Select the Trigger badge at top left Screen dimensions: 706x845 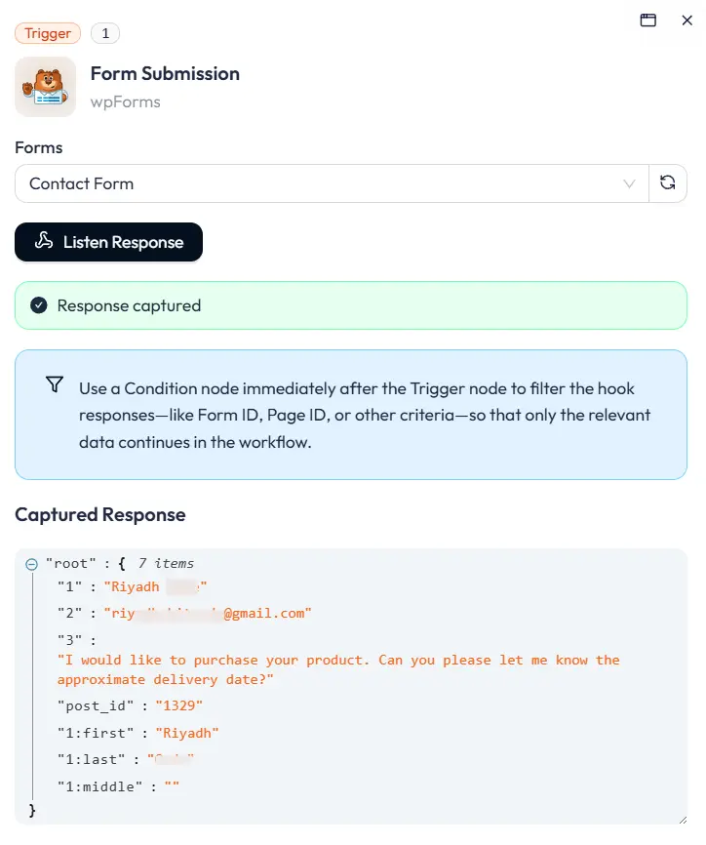47,32
